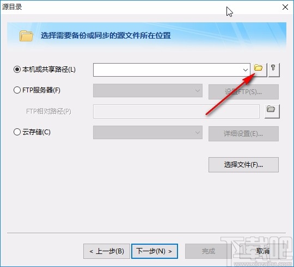Expand the local path combo box arrow
The image size is (294, 267).
[245, 70]
